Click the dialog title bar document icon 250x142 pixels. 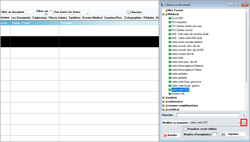pyautogui.click(x=163, y=5)
